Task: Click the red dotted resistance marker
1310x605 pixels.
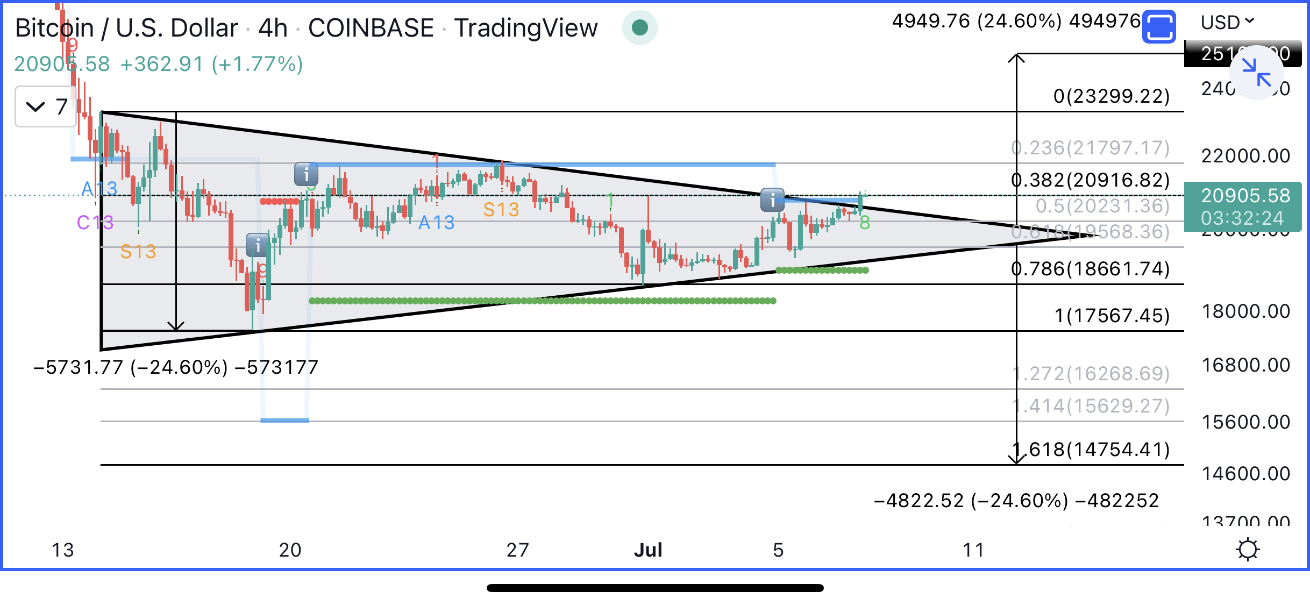Action: coord(279,201)
